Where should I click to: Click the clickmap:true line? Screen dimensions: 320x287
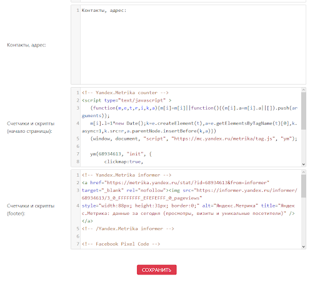[x=124, y=162]
